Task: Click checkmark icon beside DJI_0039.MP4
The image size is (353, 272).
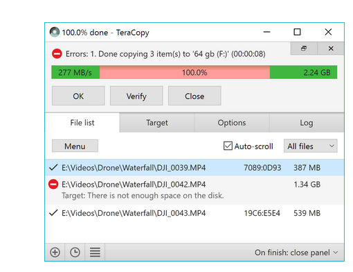Action: (53, 167)
